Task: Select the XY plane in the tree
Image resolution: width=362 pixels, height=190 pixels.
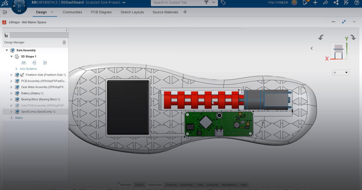Action: 24,62
